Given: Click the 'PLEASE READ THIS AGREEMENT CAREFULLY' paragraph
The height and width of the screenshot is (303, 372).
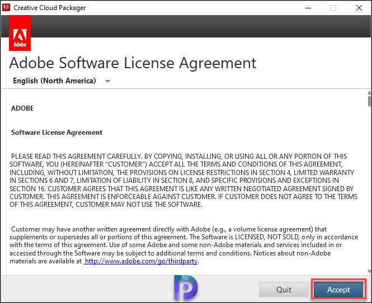Looking at the screenshot, I should 183,181.
